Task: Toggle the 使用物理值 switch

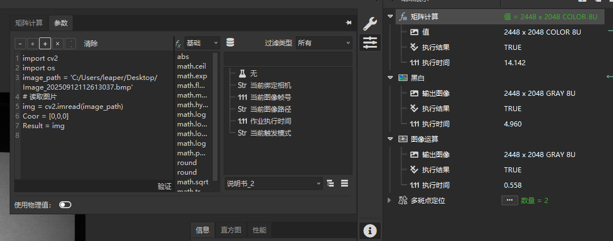Action: pos(65,205)
